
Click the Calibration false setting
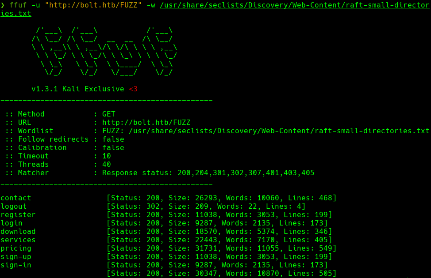pos(62,147)
